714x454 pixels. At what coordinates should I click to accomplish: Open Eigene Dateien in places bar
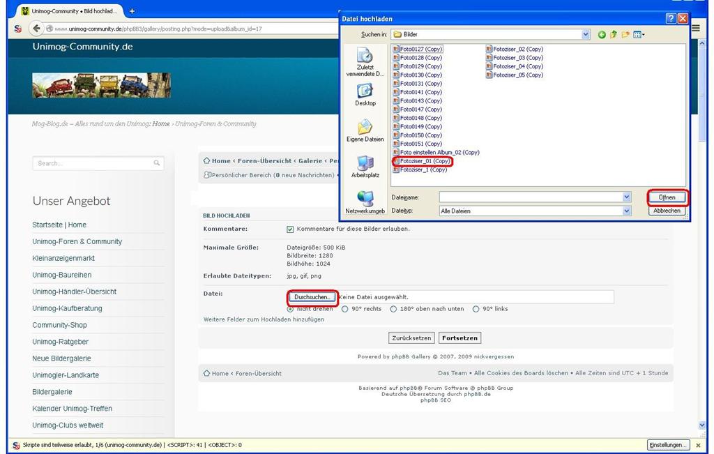[x=365, y=131]
